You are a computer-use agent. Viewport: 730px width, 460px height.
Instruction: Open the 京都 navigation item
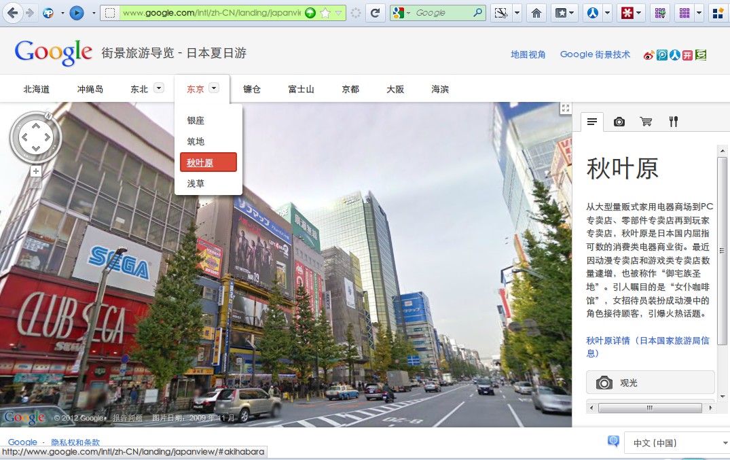(350, 89)
